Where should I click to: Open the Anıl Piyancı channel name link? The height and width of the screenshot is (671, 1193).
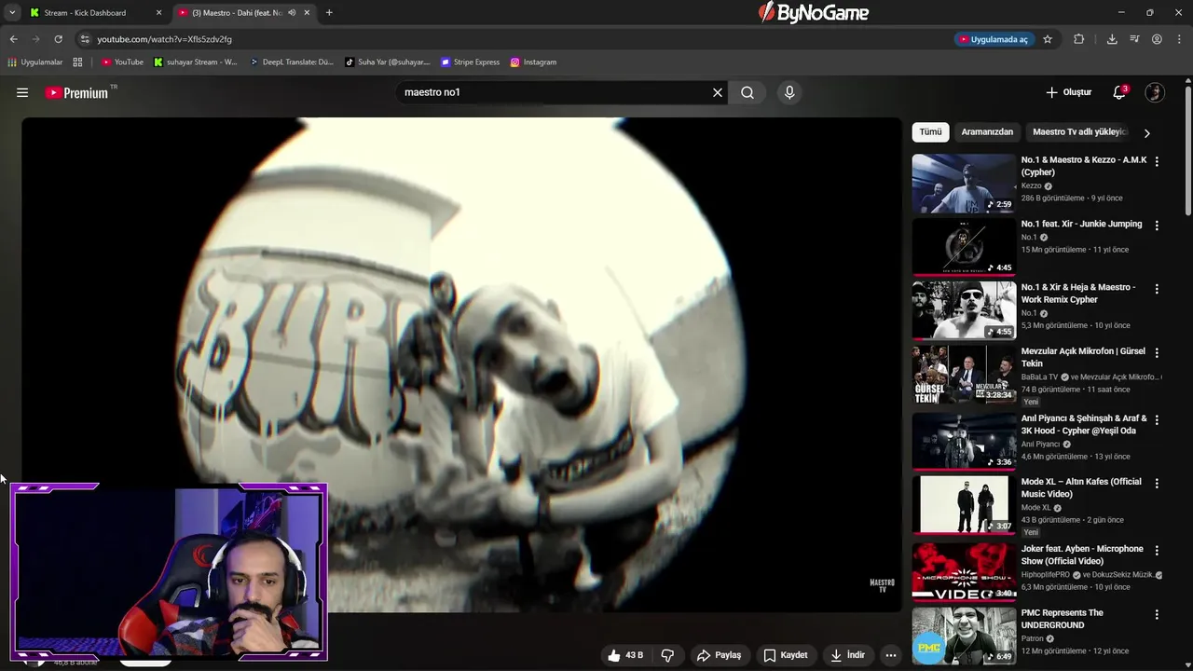click(x=1040, y=445)
